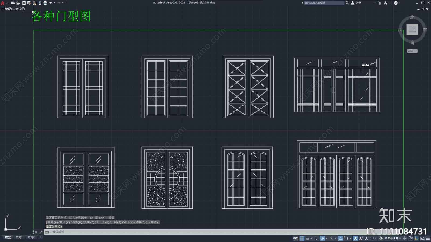Toggle the drawing grid display in the status bar
The image size is (431, 242).
[302, 238]
